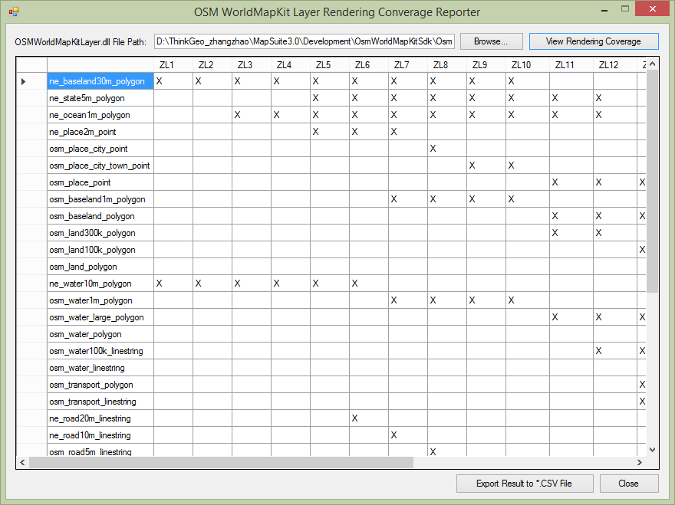Viewport: 675px width, 505px height.
Task: Click View Rendering Coverage
Action: (594, 41)
